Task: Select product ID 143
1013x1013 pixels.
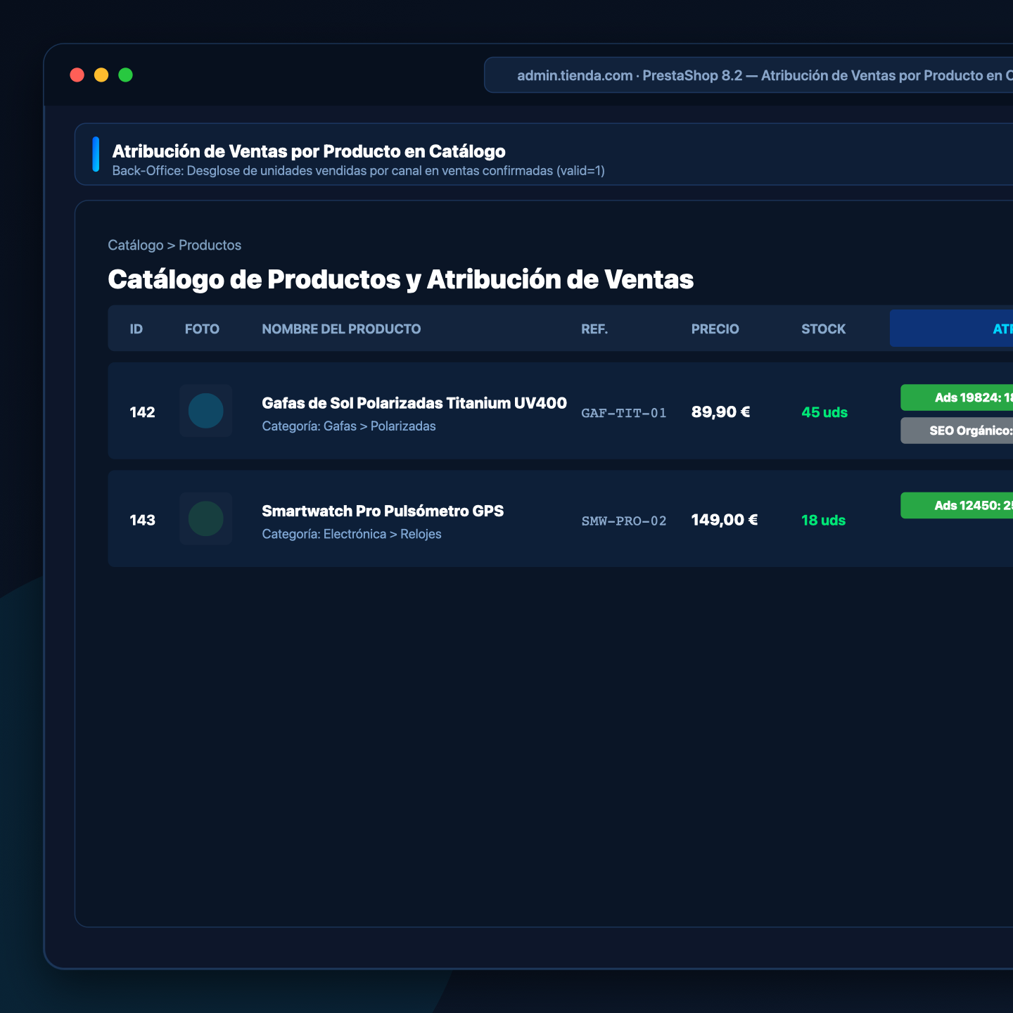Action: coord(142,520)
